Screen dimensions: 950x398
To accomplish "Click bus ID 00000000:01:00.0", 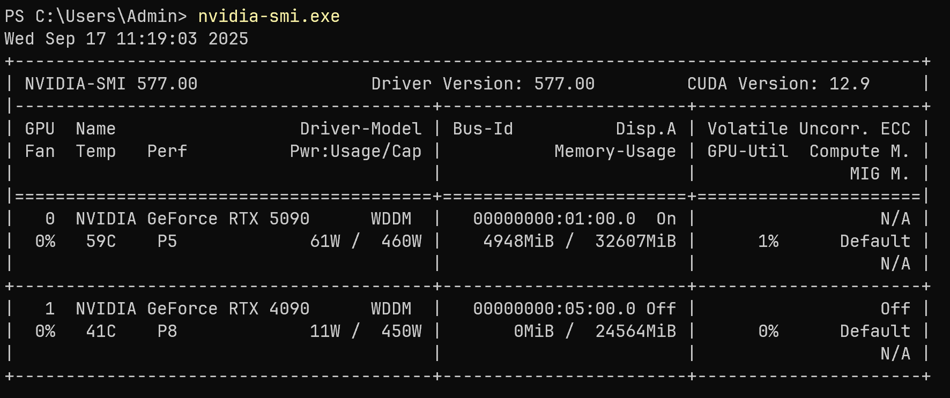I will [x=554, y=219].
